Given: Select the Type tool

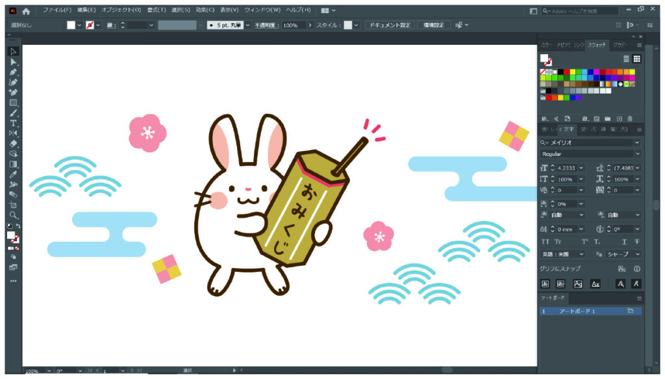Looking at the screenshot, I should (13, 123).
